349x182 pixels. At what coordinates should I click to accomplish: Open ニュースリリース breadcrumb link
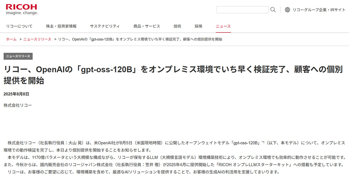tap(37, 39)
